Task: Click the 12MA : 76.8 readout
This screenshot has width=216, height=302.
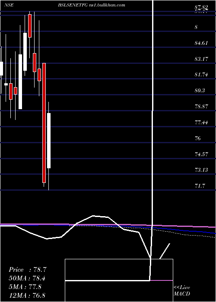Action: [27, 295]
